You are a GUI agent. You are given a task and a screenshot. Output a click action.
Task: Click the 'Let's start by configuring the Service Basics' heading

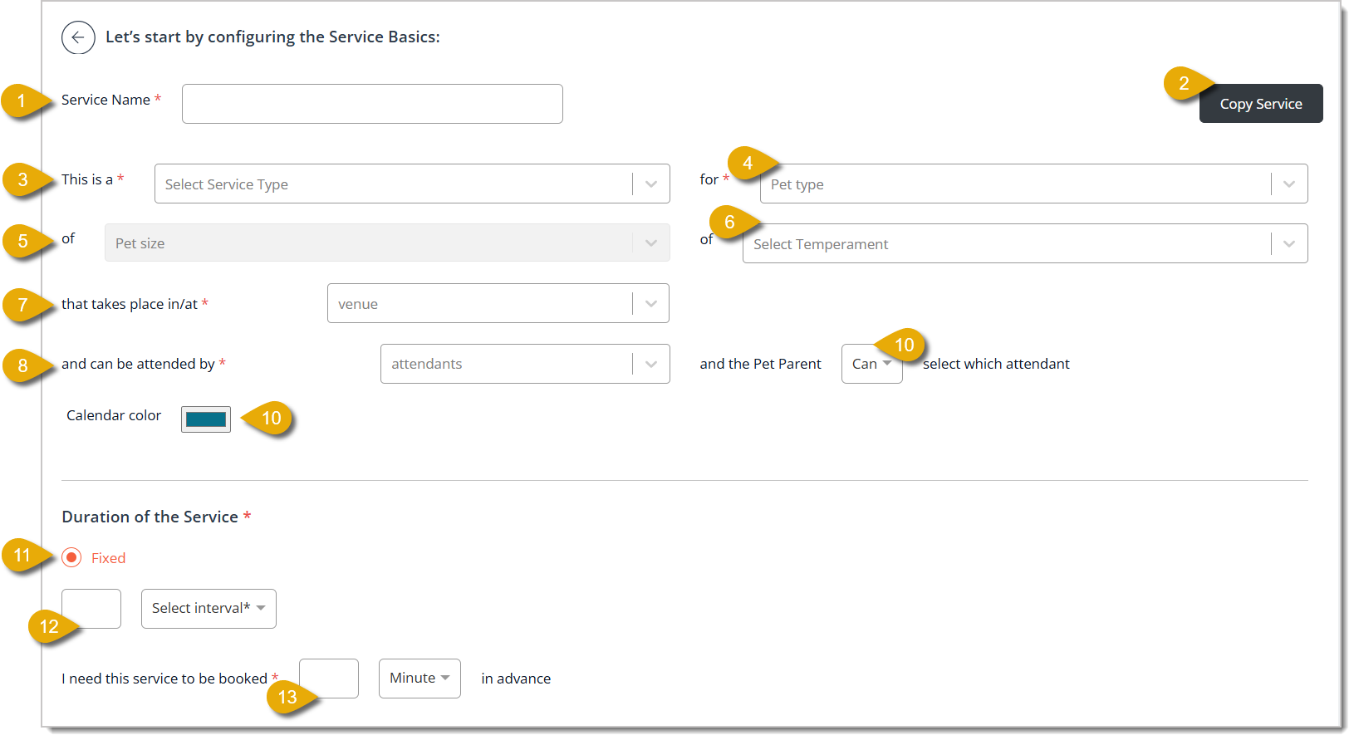tap(272, 37)
